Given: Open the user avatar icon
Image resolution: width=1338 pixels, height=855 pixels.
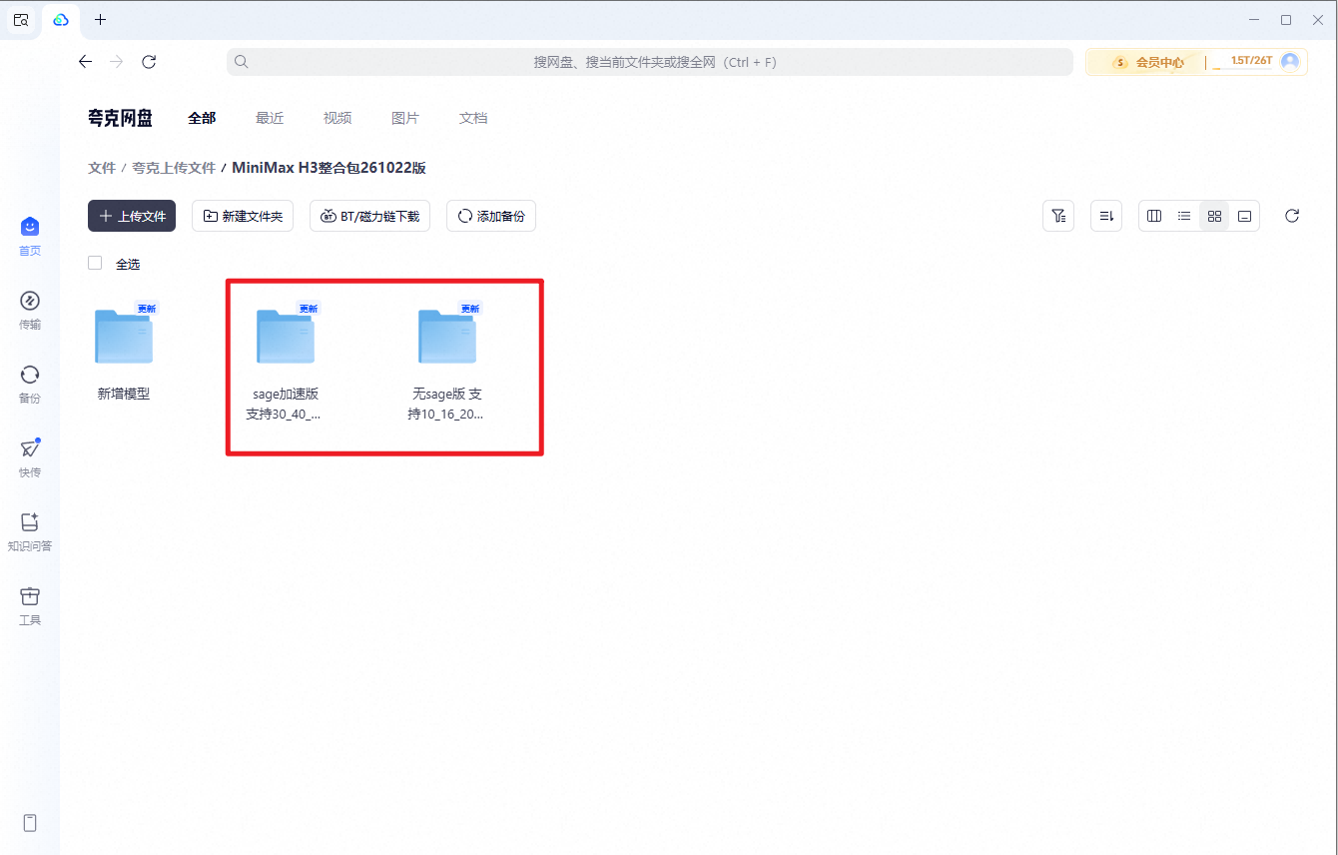Looking at the screenshot, I should point(1290,61).
